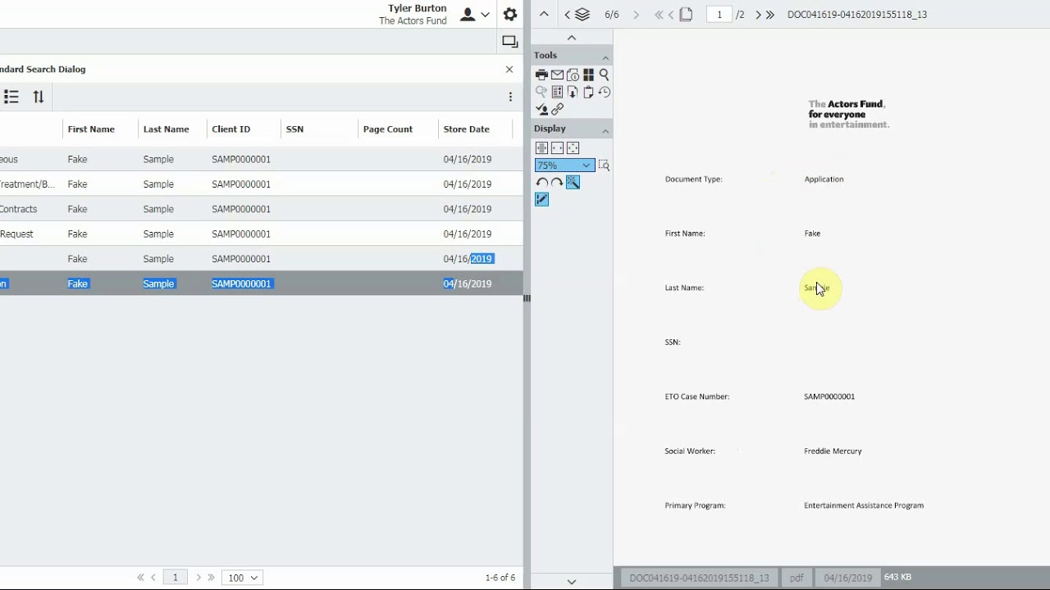Open the document history clock icon
This screenshot has width=1050, height=590.
604,92
